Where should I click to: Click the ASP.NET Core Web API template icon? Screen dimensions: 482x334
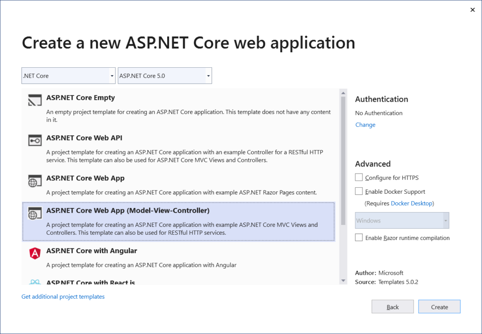[x=35, y=141]
